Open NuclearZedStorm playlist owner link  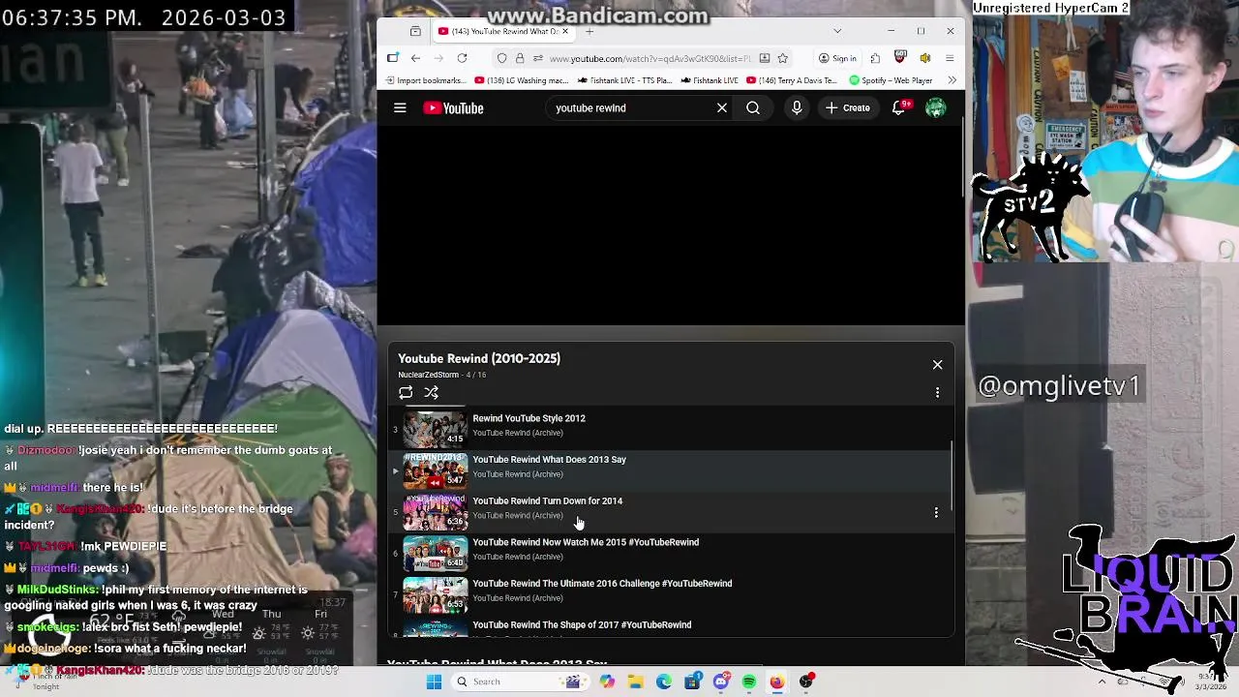pos(428,375)
